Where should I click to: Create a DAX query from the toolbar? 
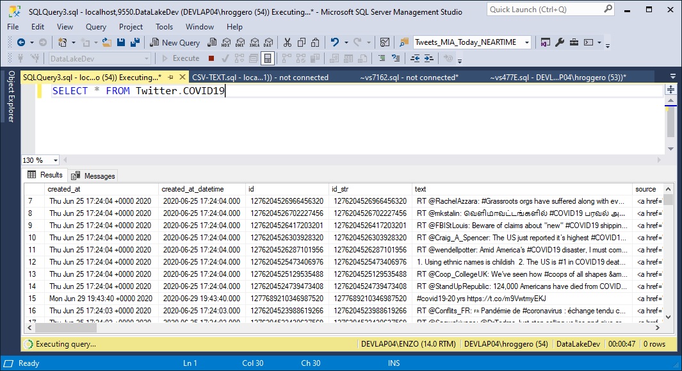point(268,42)
